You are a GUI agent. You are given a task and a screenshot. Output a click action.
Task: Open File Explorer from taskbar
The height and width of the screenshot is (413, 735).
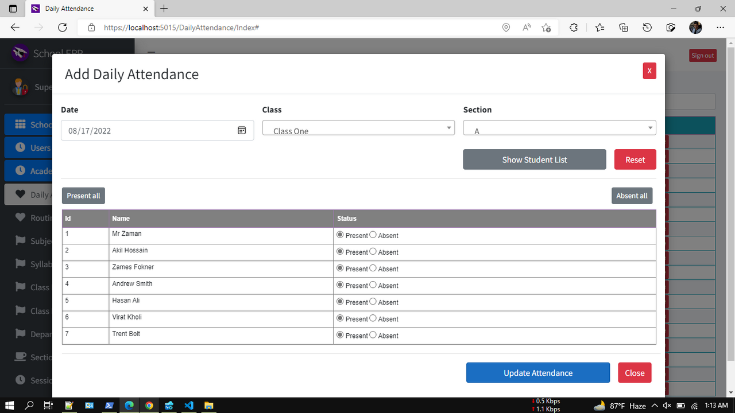click(x=209, y=406)
